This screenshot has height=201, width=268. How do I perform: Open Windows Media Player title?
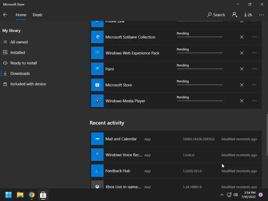[125, 101]
